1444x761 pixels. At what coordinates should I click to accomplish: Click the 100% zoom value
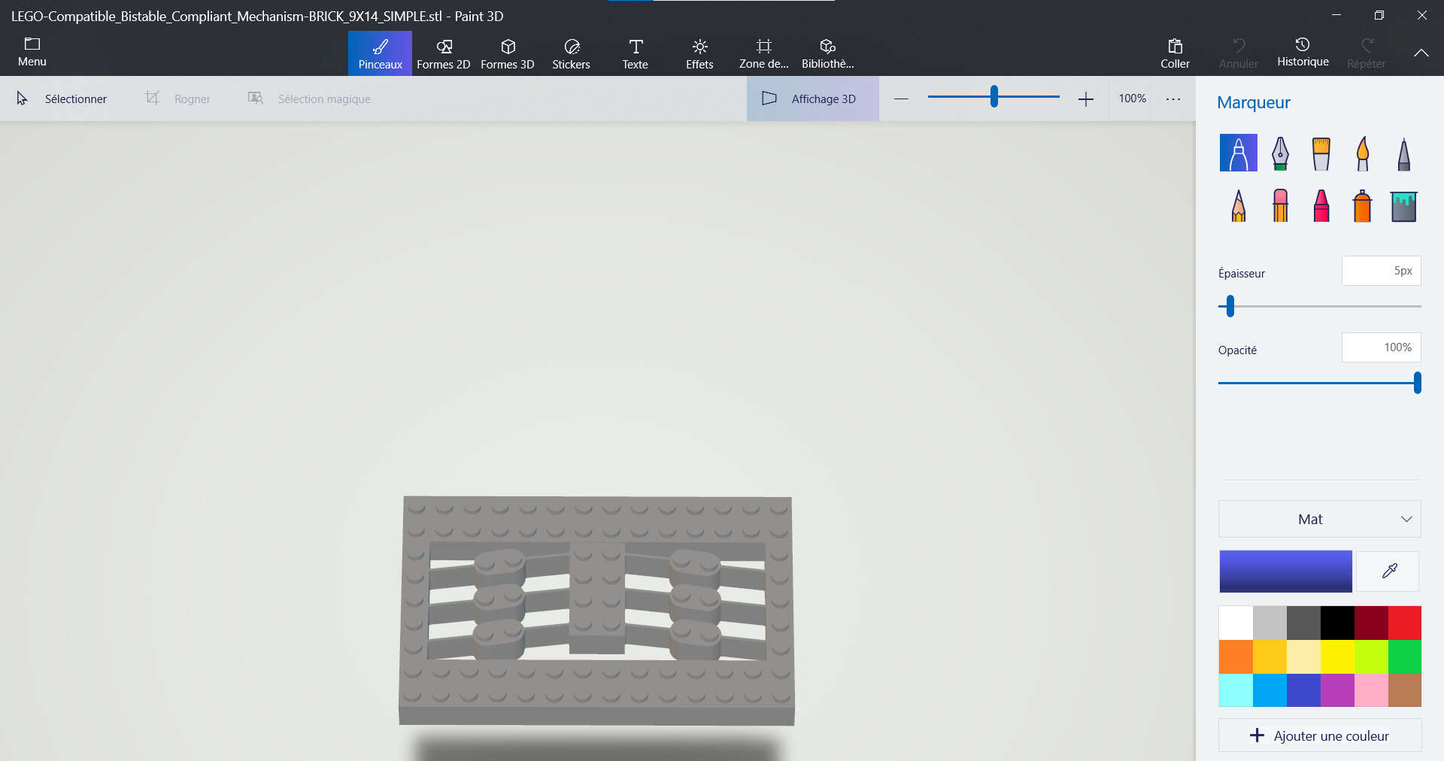point(1132,99)
